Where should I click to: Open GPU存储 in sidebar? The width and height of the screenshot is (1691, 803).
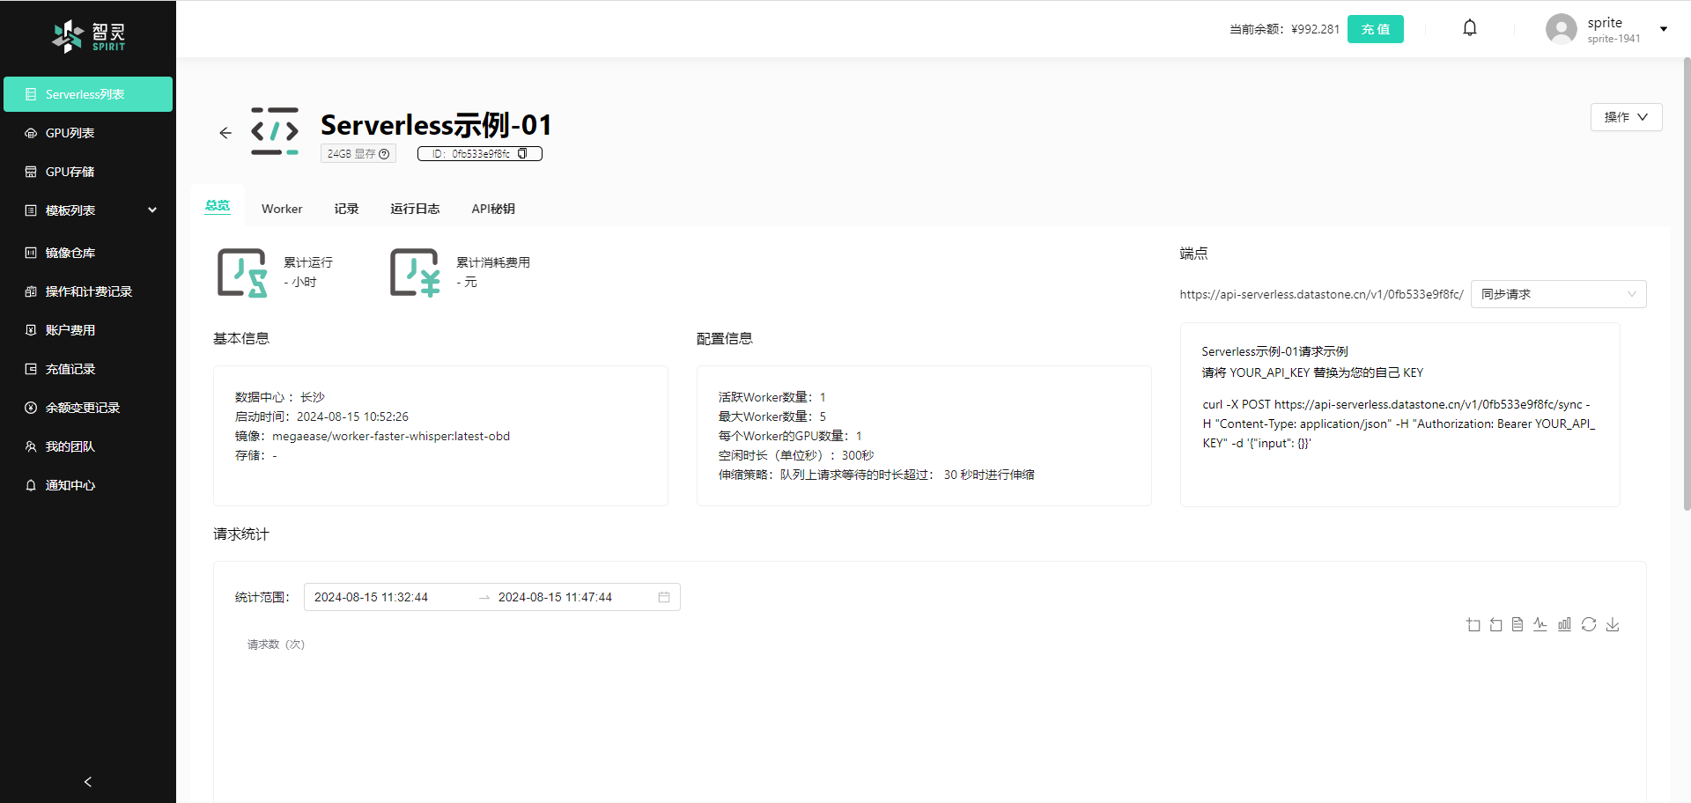tap(88, 172)
